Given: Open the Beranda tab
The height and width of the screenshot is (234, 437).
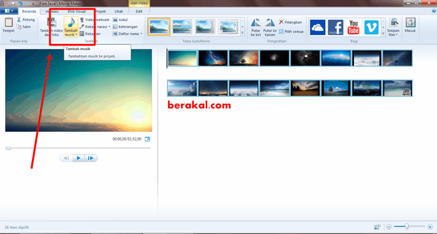Looking at the screenshot, I should tap(29, 11).
